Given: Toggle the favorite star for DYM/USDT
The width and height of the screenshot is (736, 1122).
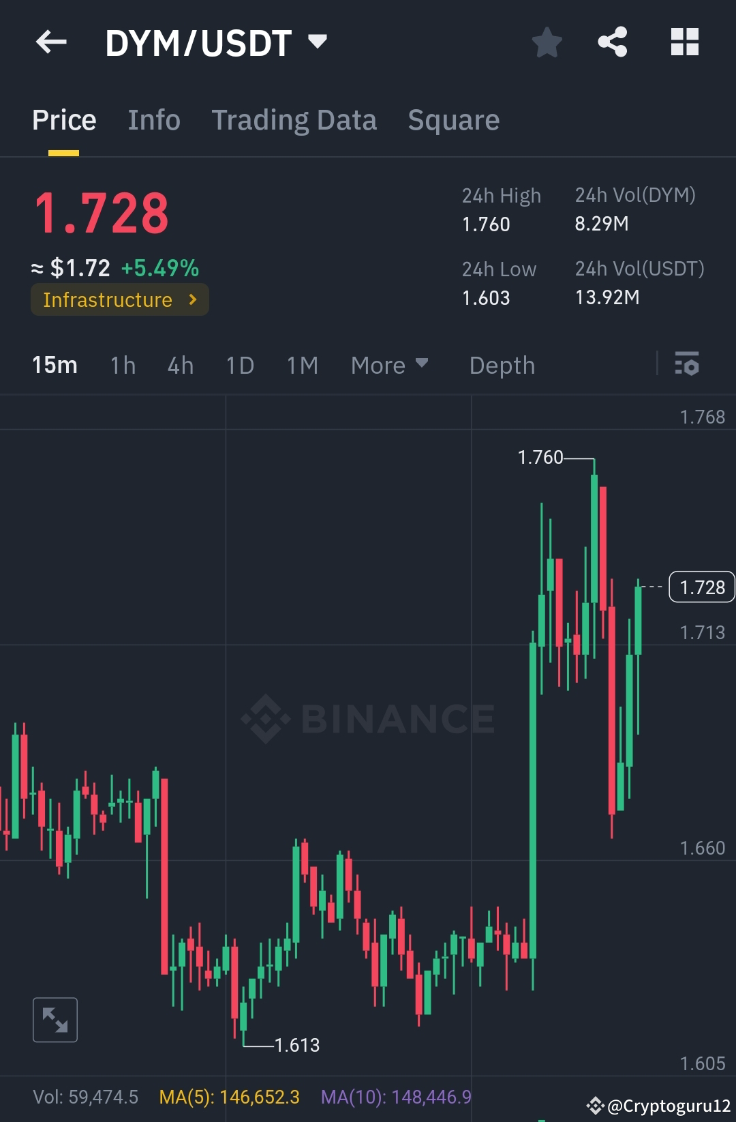Looking at the screenshot, I should pos(547,42).
